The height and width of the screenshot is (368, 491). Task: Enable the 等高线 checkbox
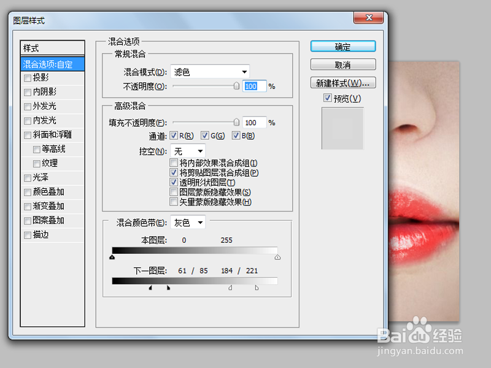(37, 150)
